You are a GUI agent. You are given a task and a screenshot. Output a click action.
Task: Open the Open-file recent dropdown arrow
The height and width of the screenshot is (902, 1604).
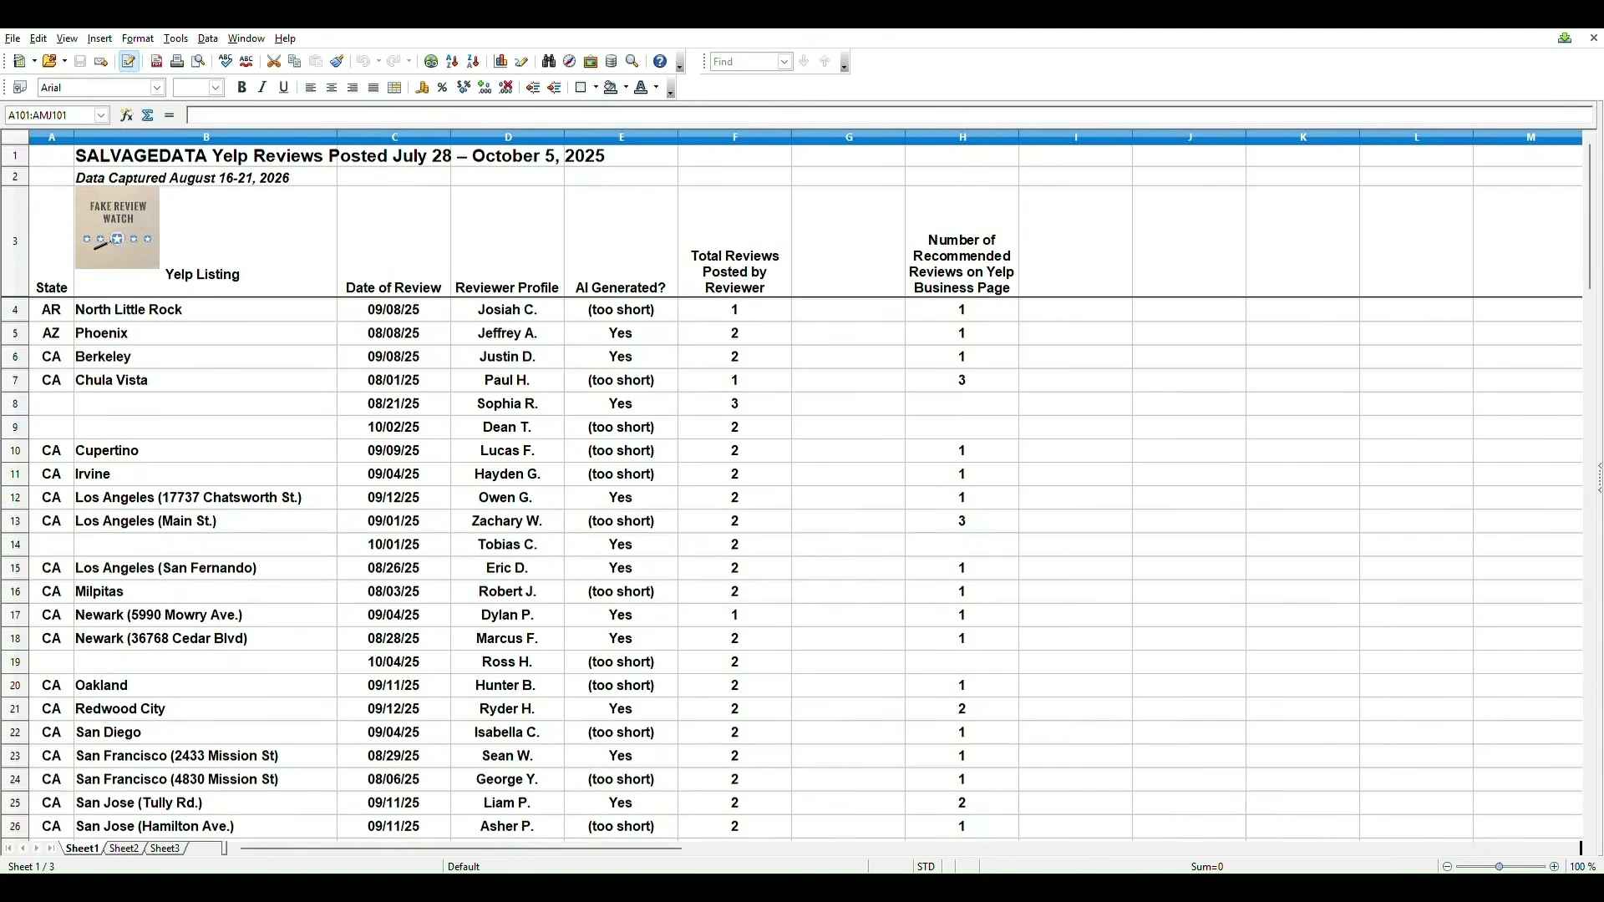pyautogui.click(x=64, y=62)
